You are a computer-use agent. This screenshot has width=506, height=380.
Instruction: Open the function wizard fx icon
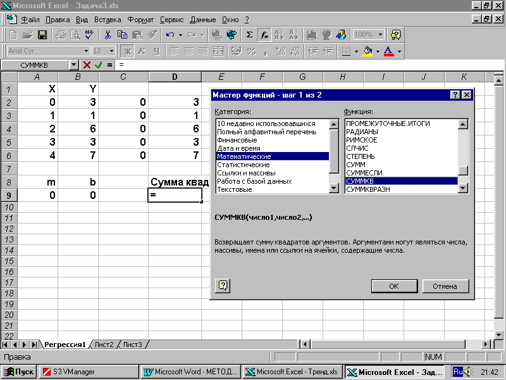pyautogui.click(x=264, y=35)
